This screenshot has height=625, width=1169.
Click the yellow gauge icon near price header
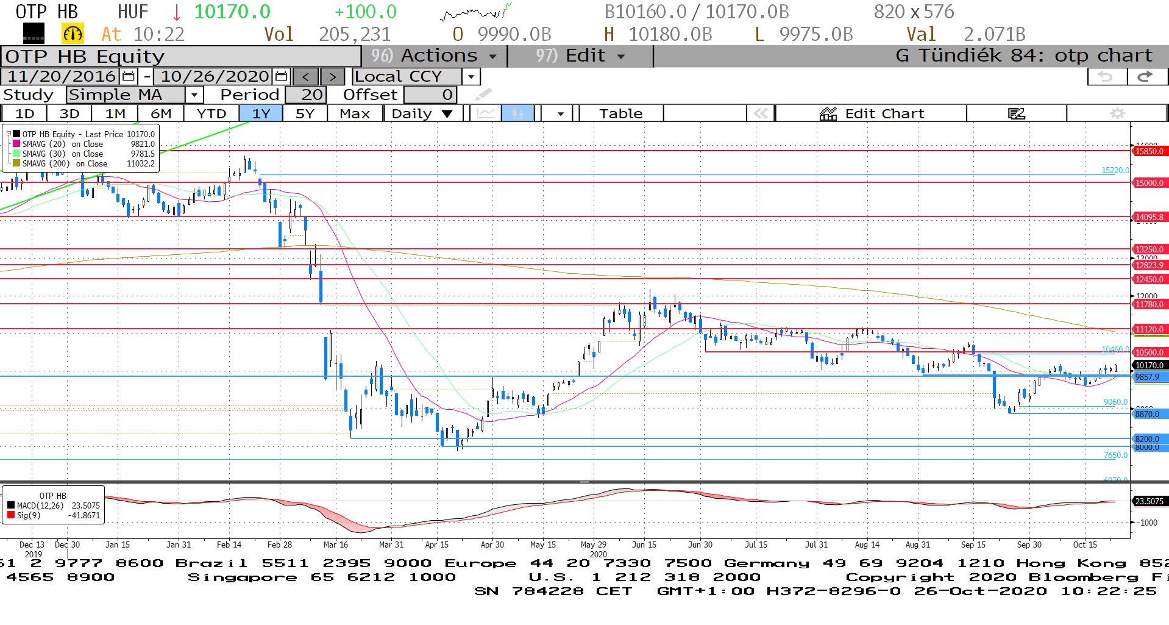coord(73,34)
